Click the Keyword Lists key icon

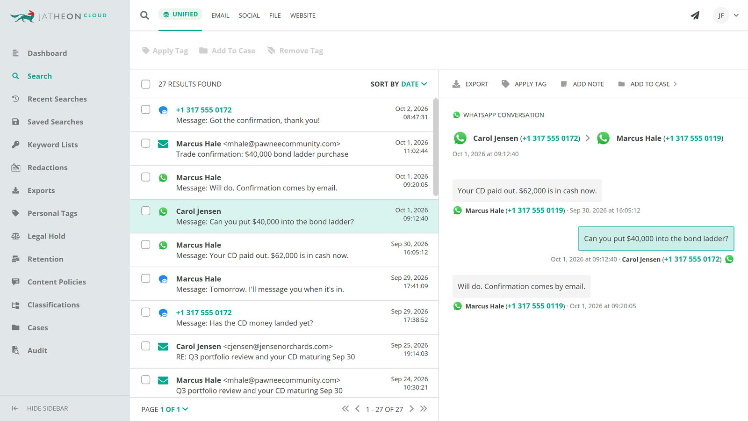(15, 145)
